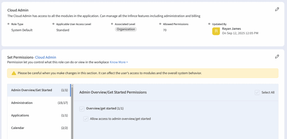Toggle the Select All checkbox
287x139 pixels.
coord(257,92)
